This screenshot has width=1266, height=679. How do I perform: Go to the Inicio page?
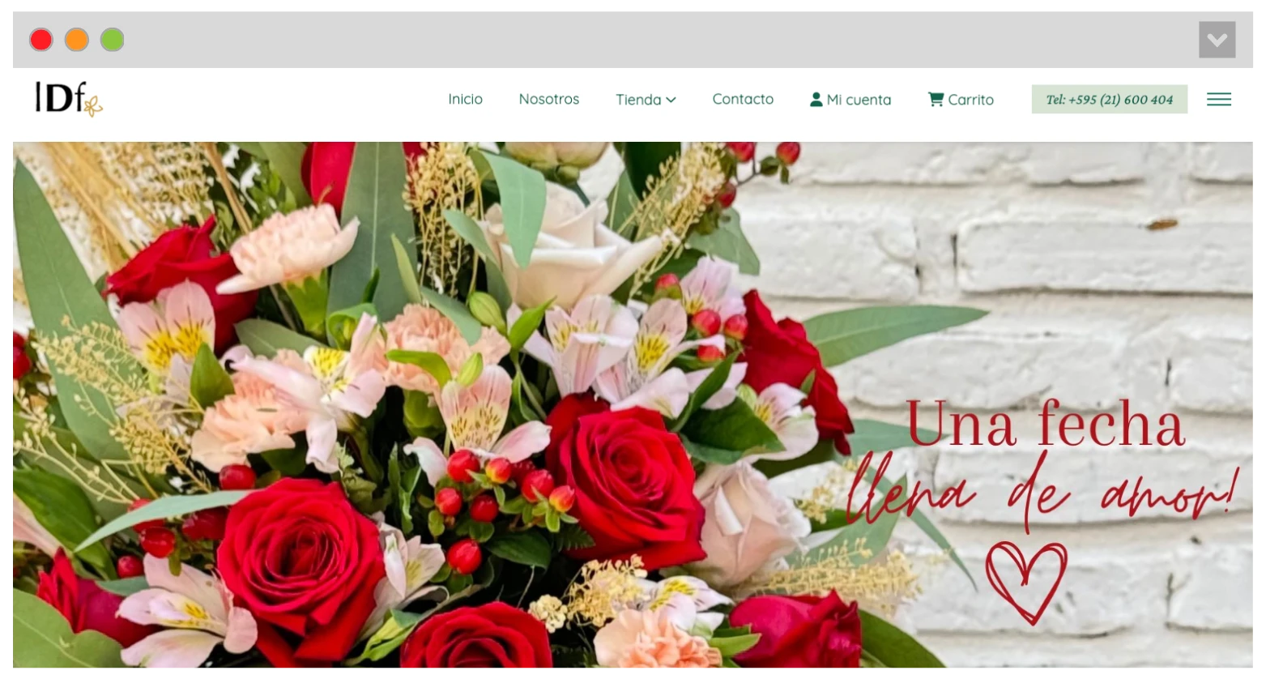click(465, 99)
